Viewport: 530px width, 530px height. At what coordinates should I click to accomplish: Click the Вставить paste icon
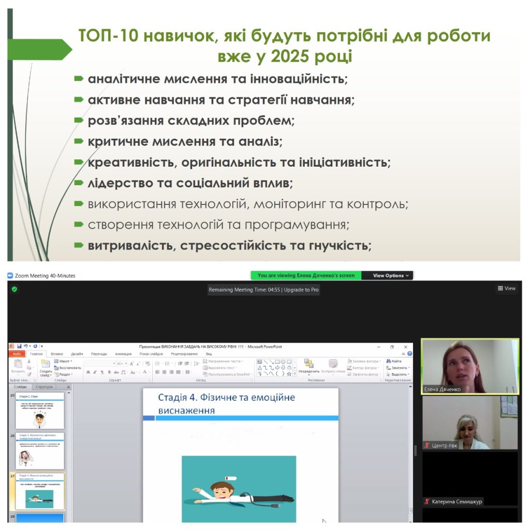coord(18,364)
